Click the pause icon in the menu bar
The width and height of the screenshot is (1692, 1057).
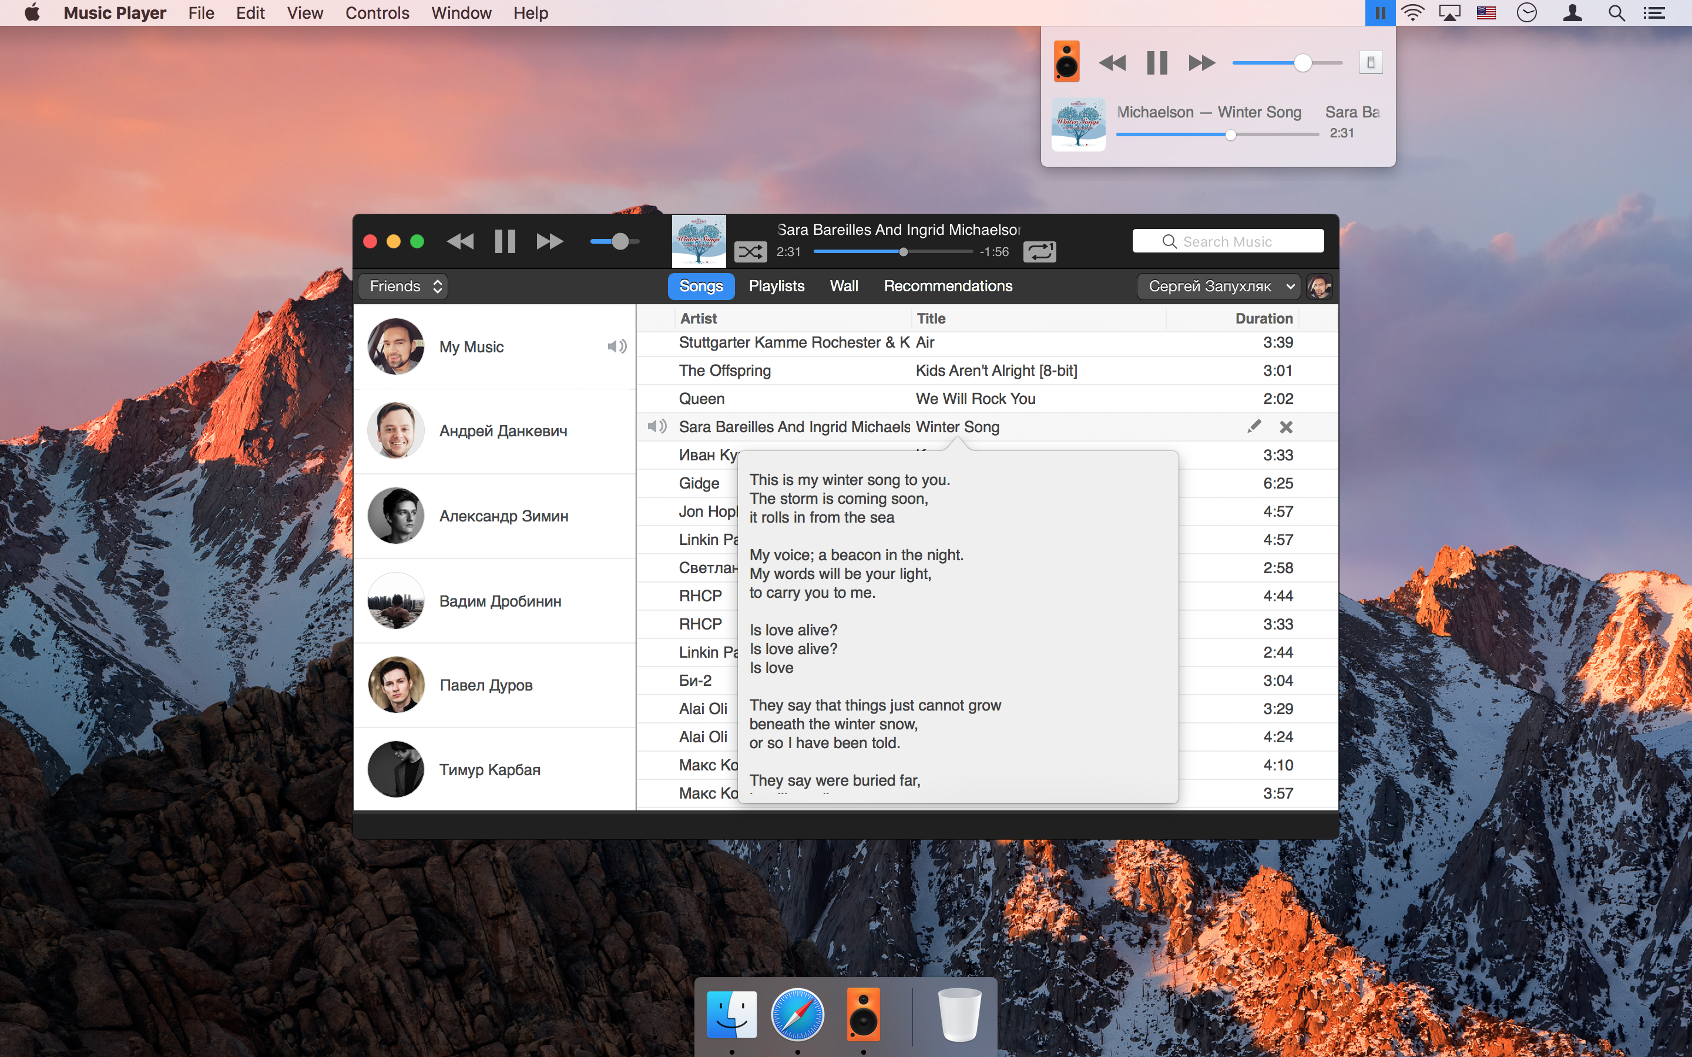1379,12
